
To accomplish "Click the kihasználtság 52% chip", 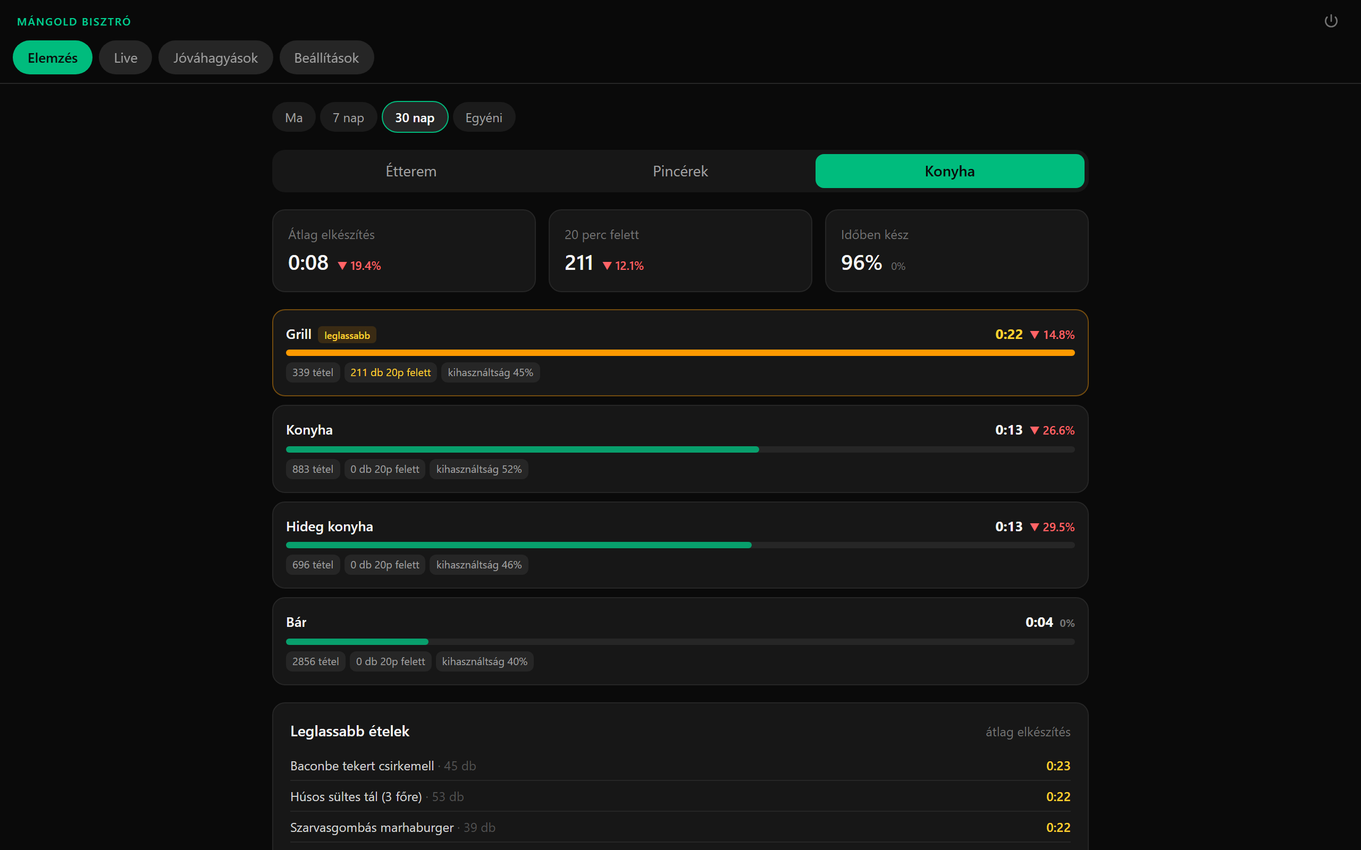I will [x=479, y=470].
